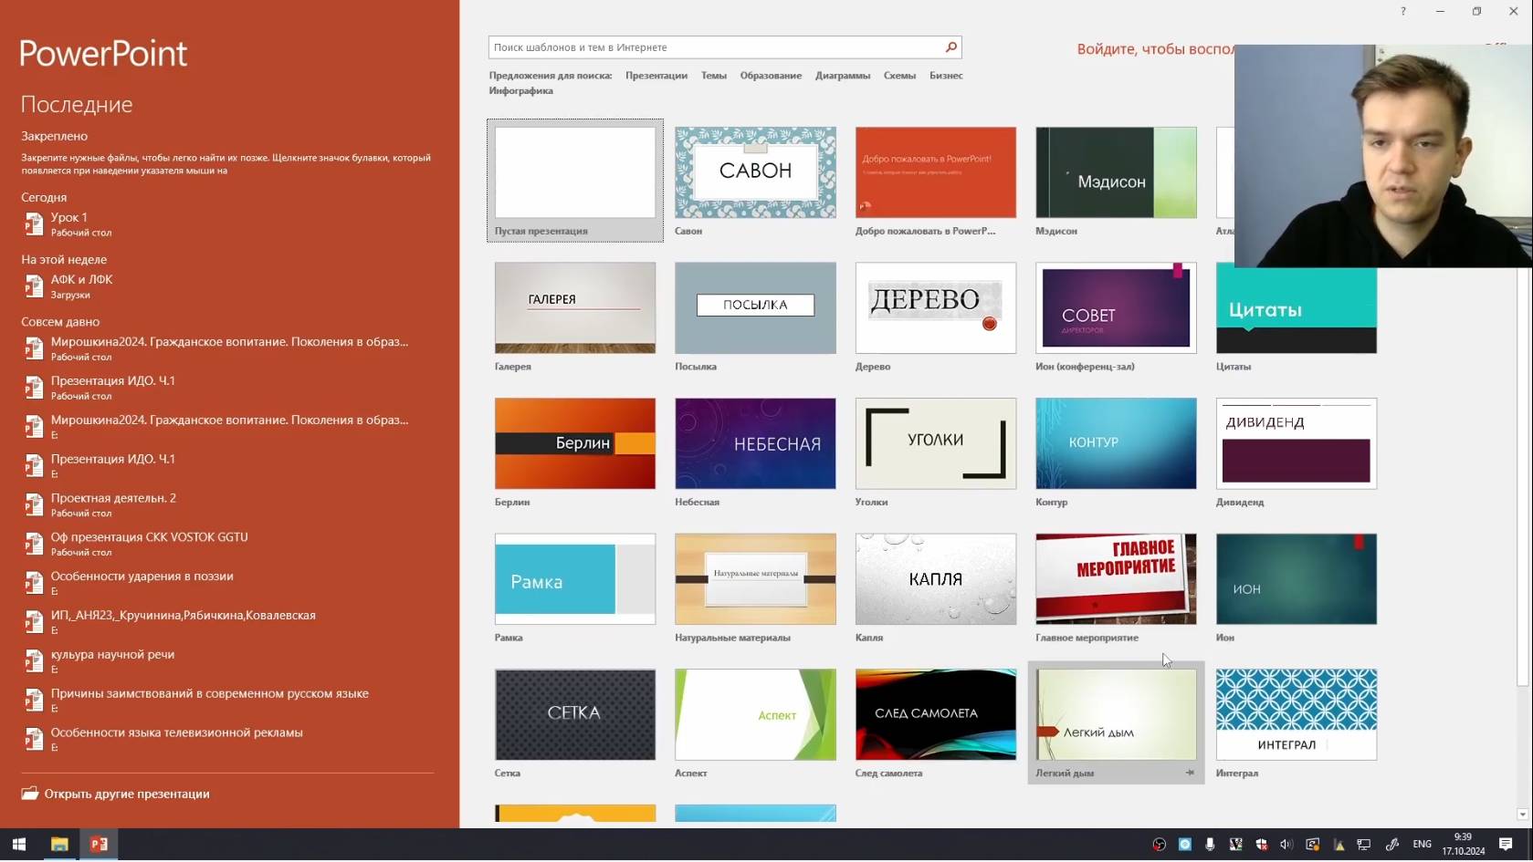Open OBS Studio from the system tray

[1158, 845]
